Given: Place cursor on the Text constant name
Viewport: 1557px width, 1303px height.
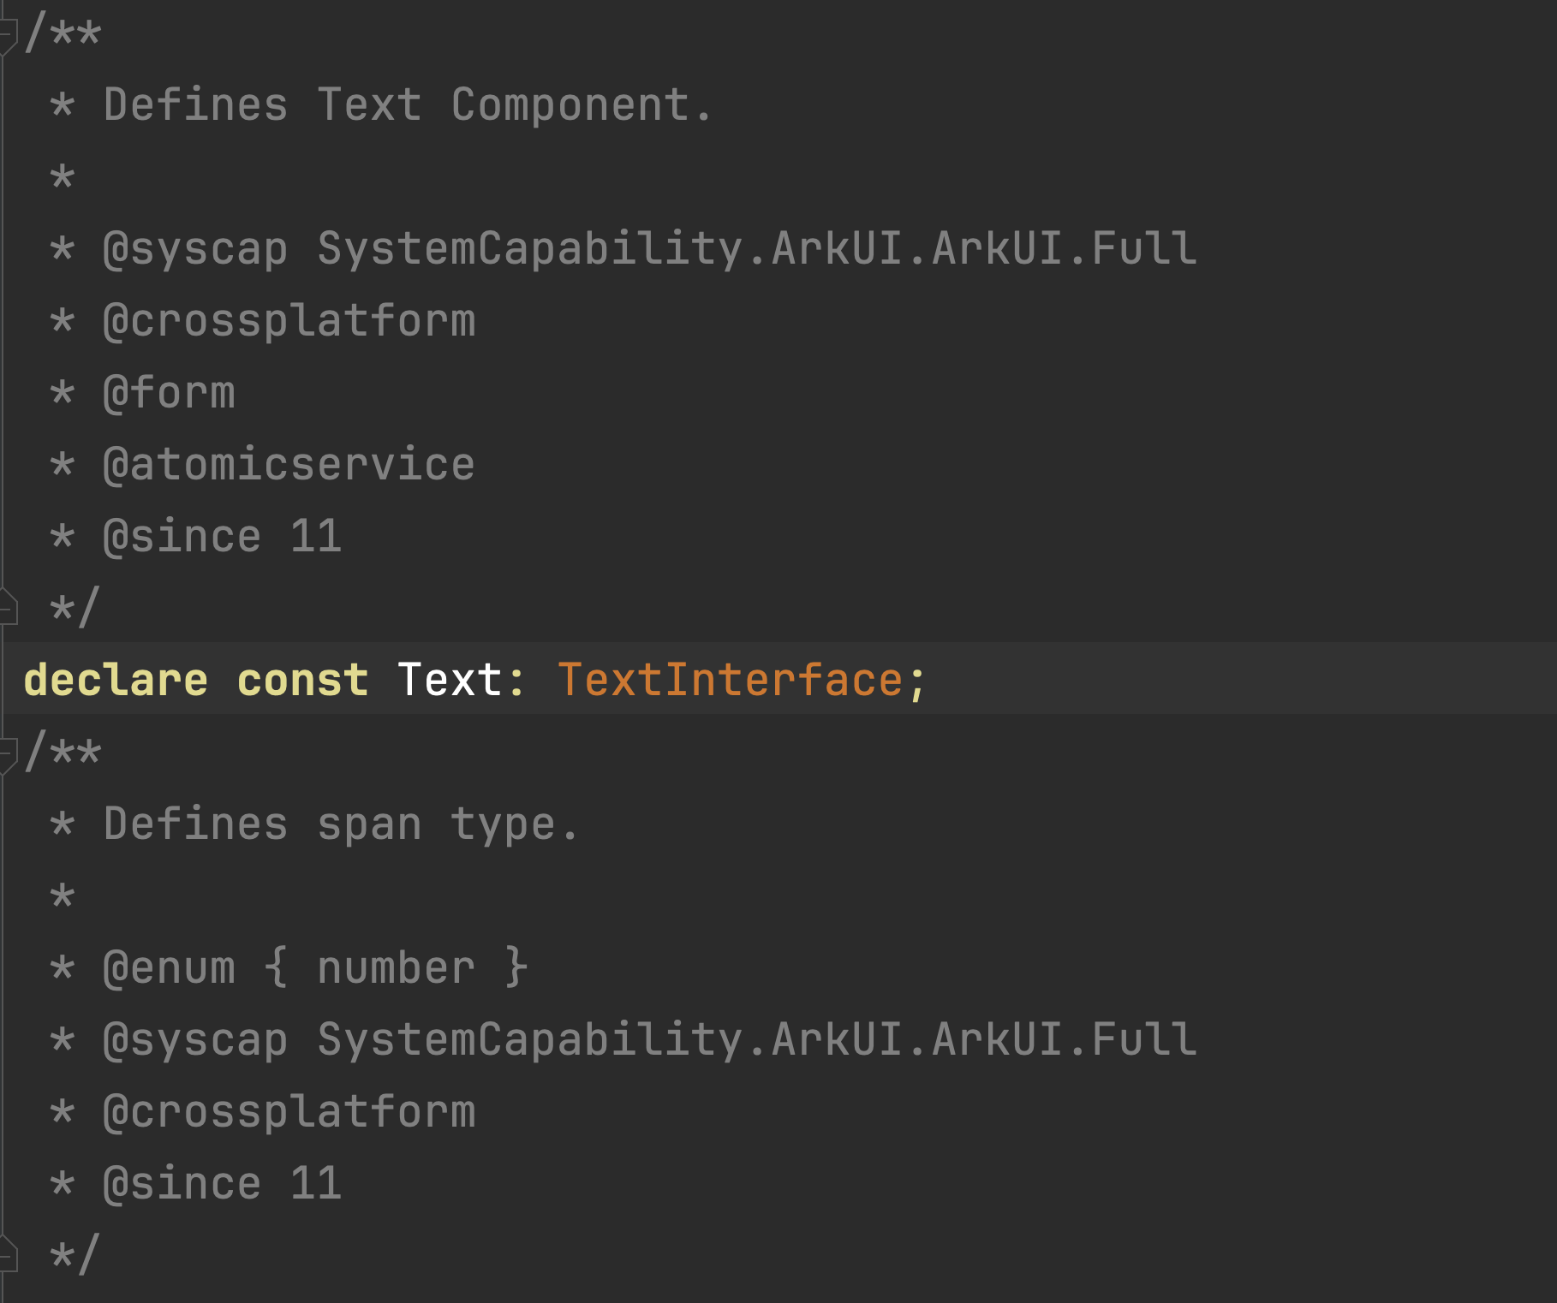Looking at the screenshot, I should click(450, 681).
